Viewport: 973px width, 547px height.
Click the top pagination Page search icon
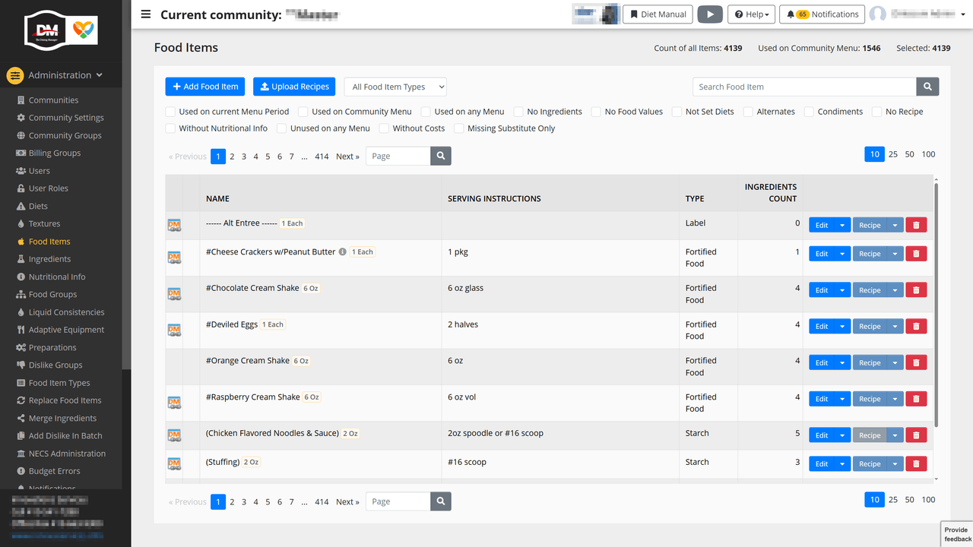(441, 156)
